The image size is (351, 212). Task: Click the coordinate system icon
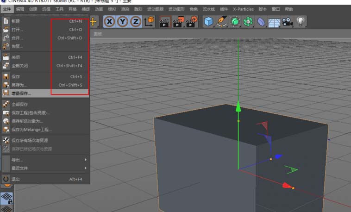click(149, 21)
